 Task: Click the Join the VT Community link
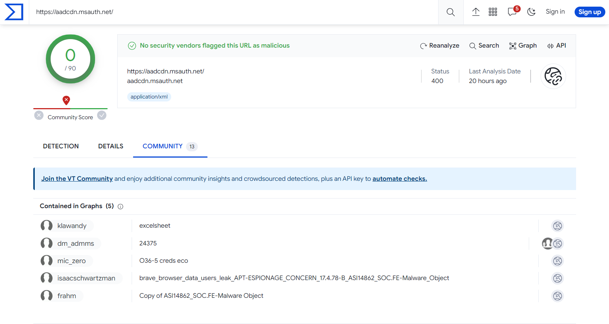pos(77,179)
